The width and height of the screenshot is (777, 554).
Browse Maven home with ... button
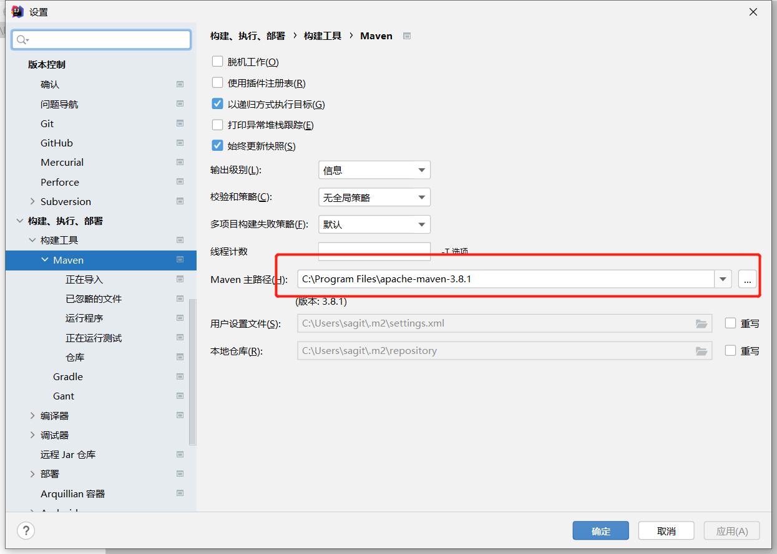click(x=747, y=279)
